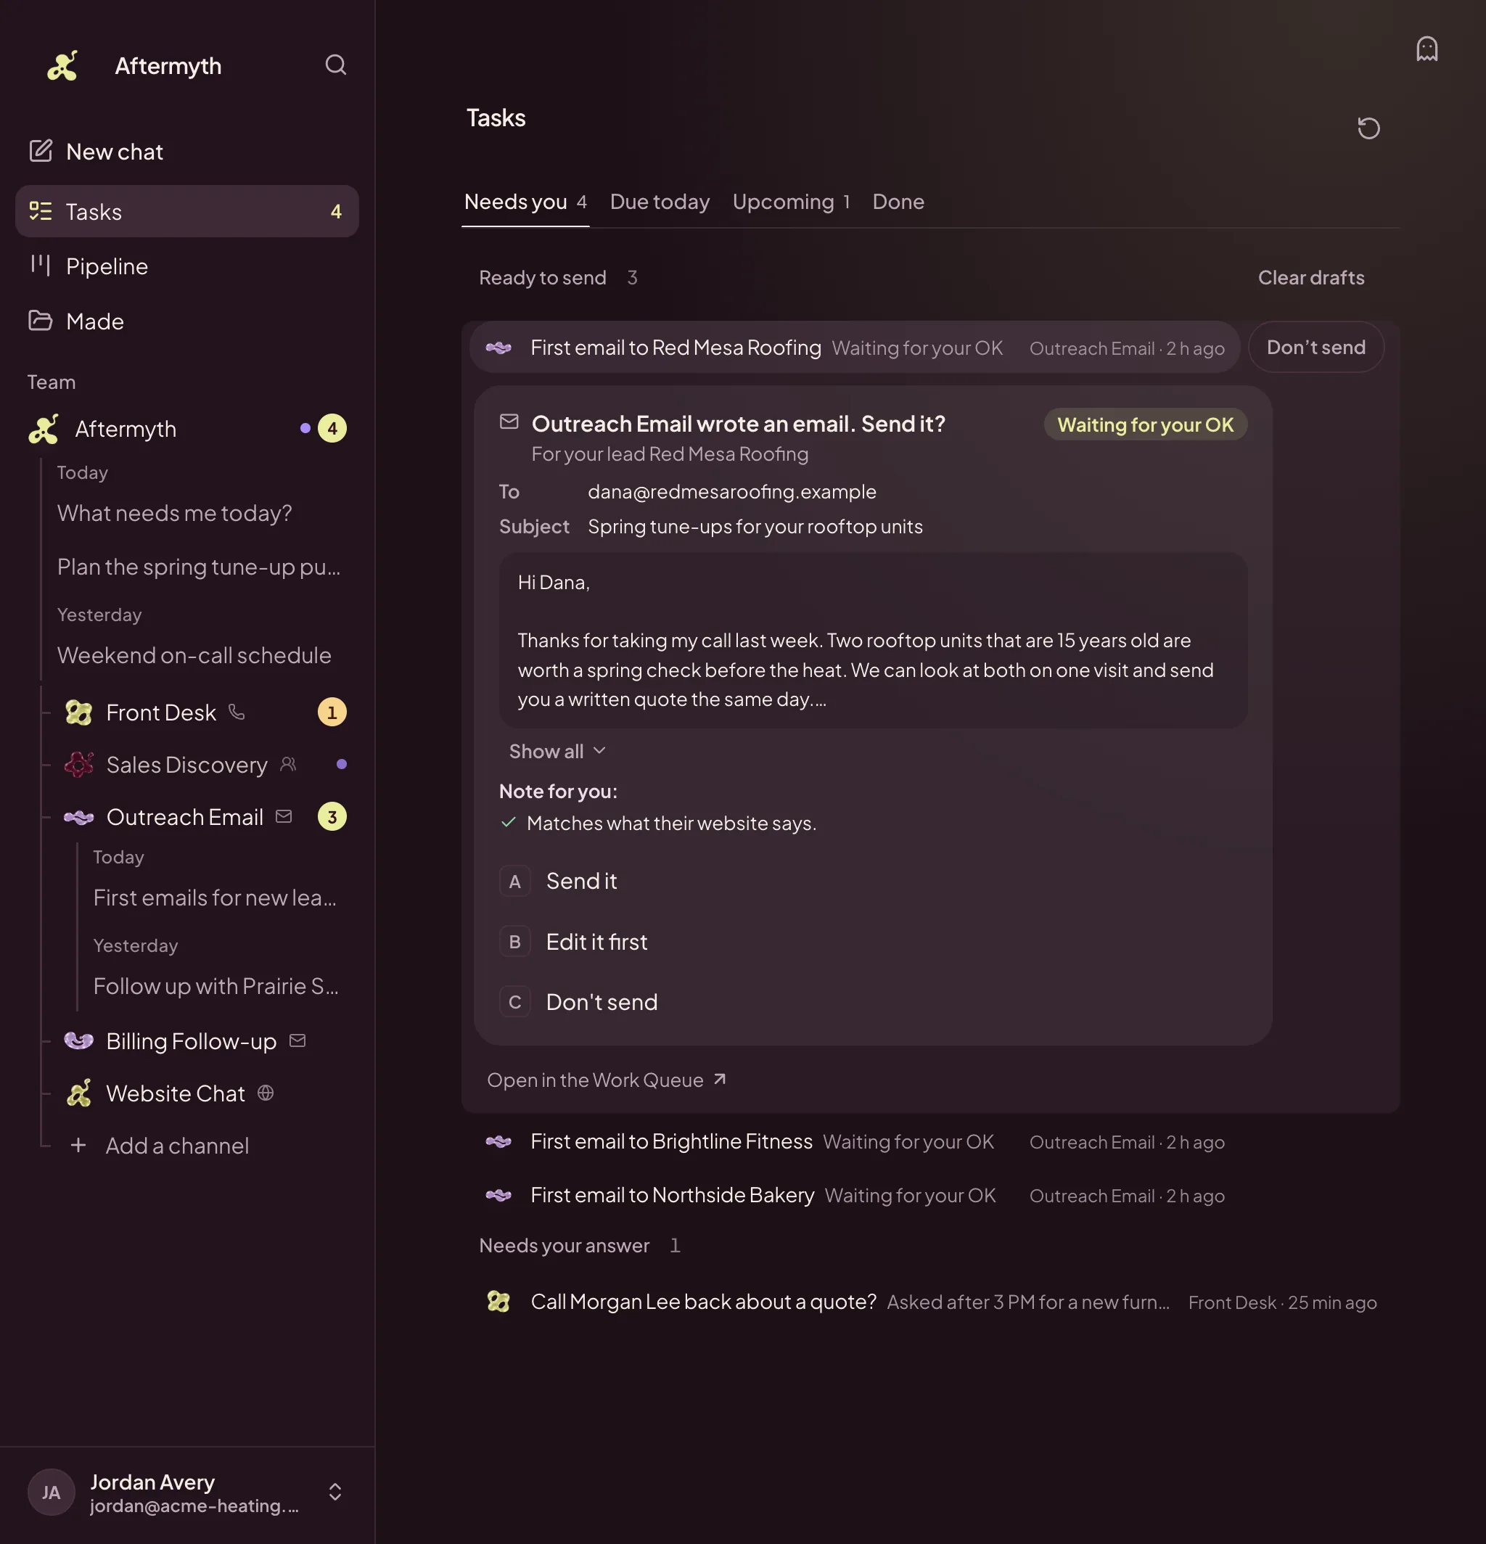
Task: Open the Jordan Avery account switcher
Action: 187,1492
